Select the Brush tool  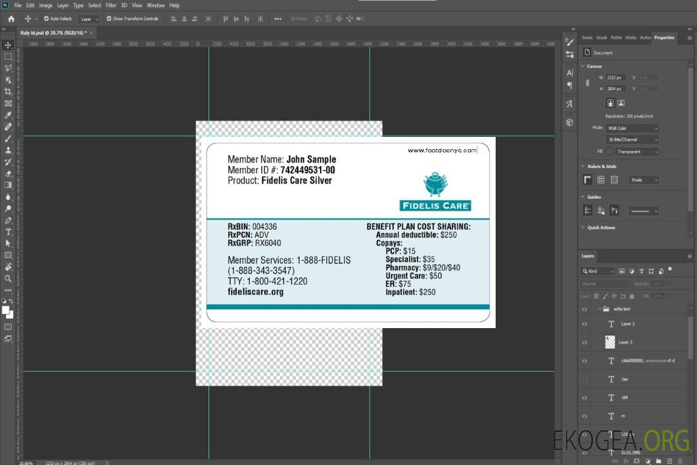pos(8,138)
